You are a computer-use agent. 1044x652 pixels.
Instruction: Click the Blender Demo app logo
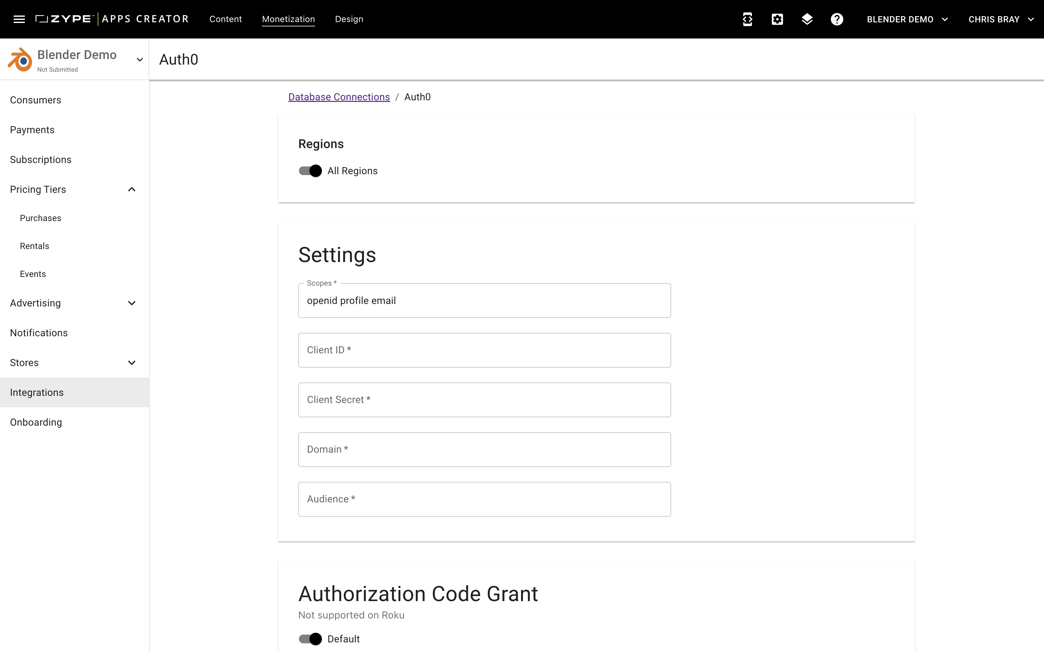(x=20, y=60)
